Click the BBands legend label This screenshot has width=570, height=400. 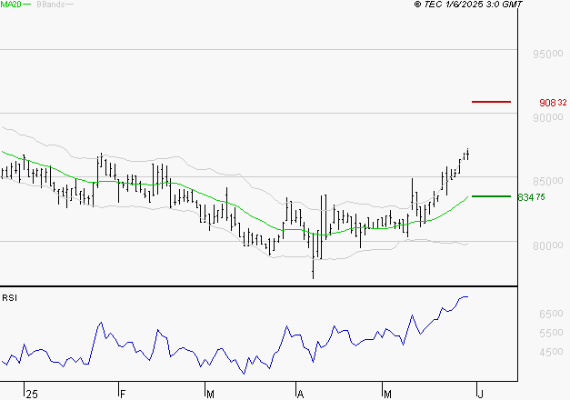click(51, 5)
